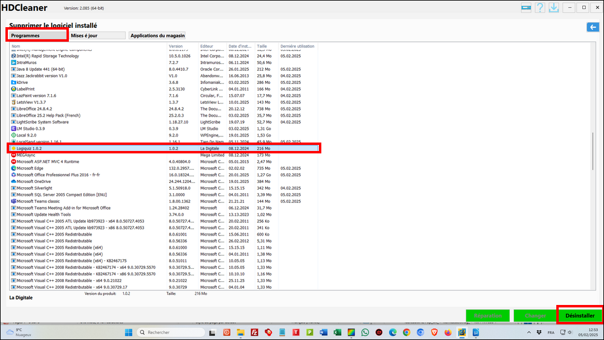The height and width of the screenshot is (340, 604).
Task: Click the Local 9.2.0 green icon
Action: pyautogui.click(x=13, y=135)
